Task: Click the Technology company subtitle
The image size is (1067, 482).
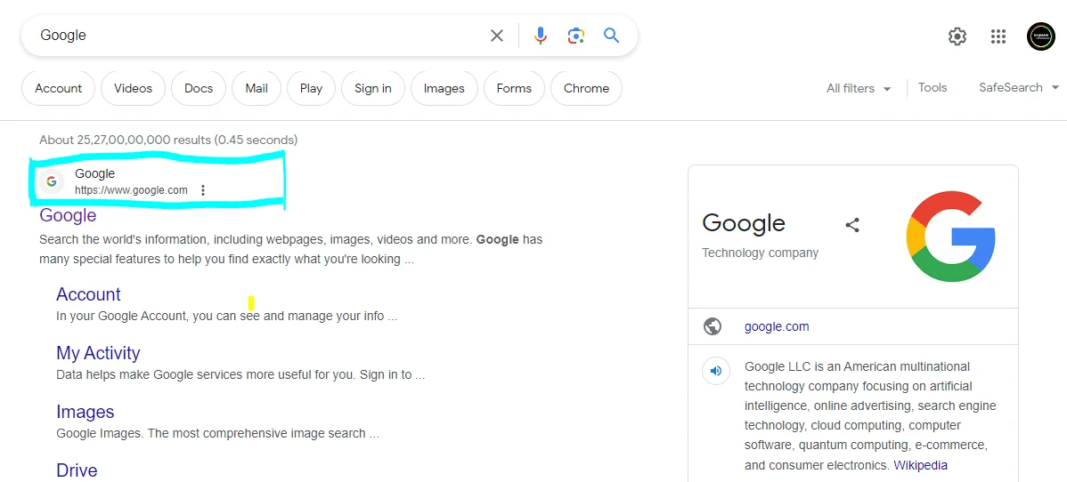Action: pyautogui.click(x=760, y=253)
